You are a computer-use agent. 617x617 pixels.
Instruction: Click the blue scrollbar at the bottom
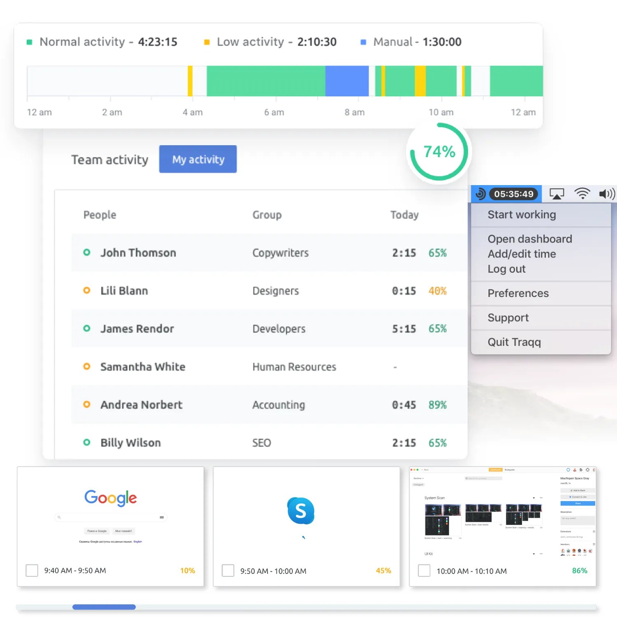104,607
